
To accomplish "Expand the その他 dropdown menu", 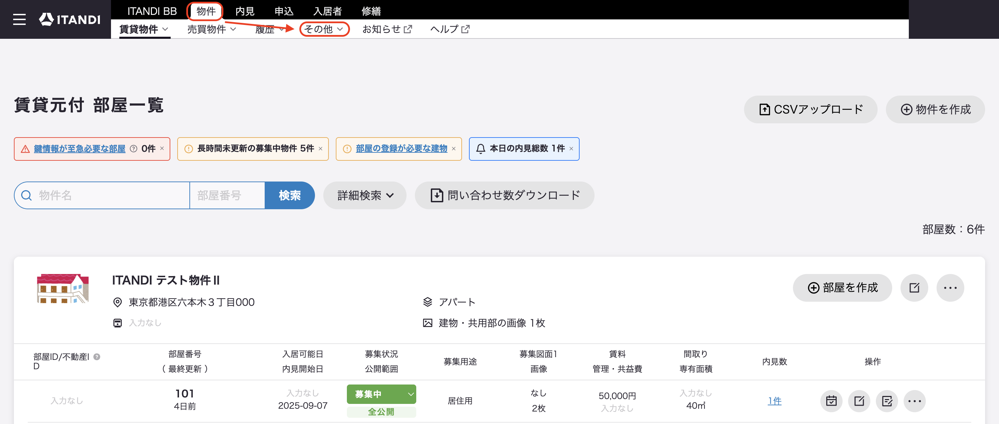I will coord(324,29).
